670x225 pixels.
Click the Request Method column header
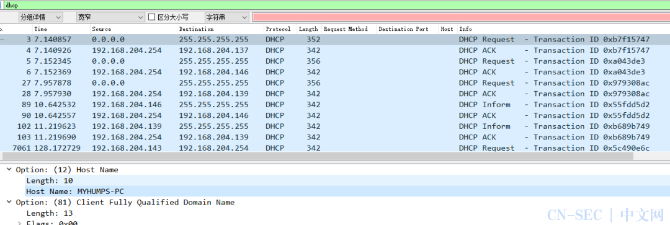pos(349,29)
